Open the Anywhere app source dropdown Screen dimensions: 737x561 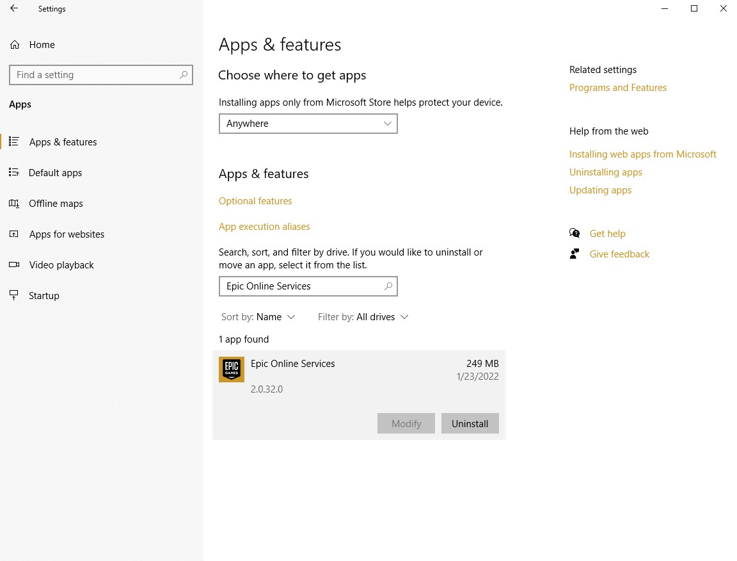pyautogui.click(x=308, y=124)
